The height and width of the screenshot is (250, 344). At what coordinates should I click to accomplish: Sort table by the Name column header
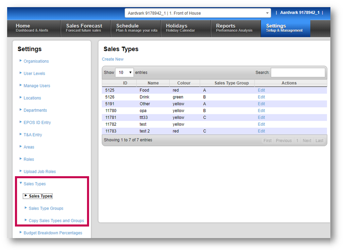point(153,83)
